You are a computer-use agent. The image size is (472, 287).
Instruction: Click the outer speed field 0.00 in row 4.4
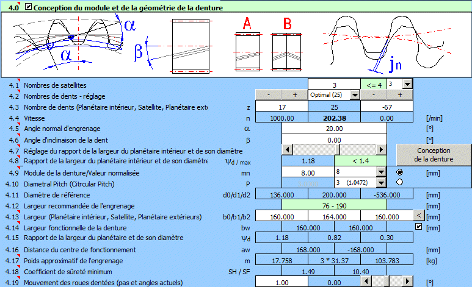(387, 118)
